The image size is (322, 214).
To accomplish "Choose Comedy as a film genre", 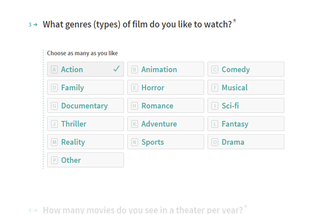I will [x=246, y=69].
